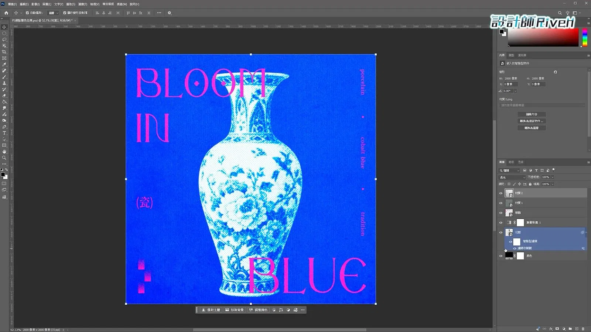Select the Hand tool
The width and height of the screenshot is (591, 332).
coord(4,152)
